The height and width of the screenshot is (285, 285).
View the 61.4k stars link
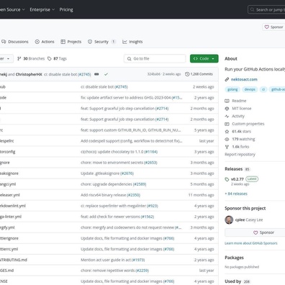point(241,132)
